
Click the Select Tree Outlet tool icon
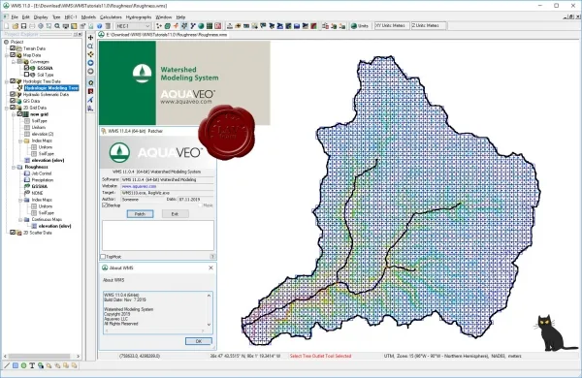point(90,82)
